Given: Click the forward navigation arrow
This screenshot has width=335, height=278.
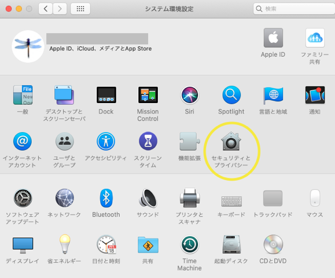Looking at the screenshot, I should coord(60,9).
